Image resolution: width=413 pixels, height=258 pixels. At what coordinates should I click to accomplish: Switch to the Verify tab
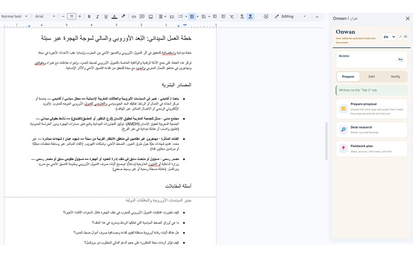pos(395,77)
